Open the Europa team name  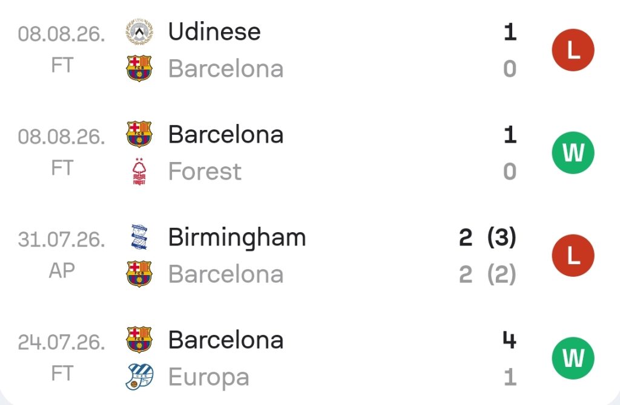click(209, 378)
